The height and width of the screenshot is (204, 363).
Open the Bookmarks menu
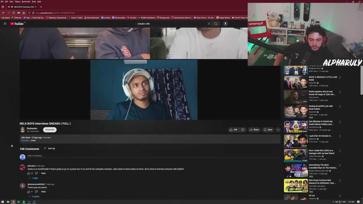point(26,1)
